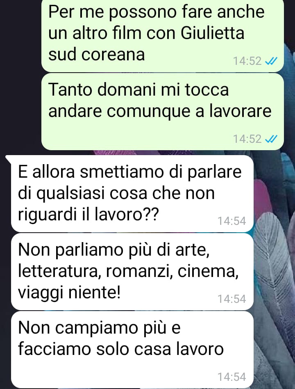Viewport: 295px width, 389px height.
Task: Tap the words "letteratura, romanzi, cinema"
Action: (x=128, y=271)
